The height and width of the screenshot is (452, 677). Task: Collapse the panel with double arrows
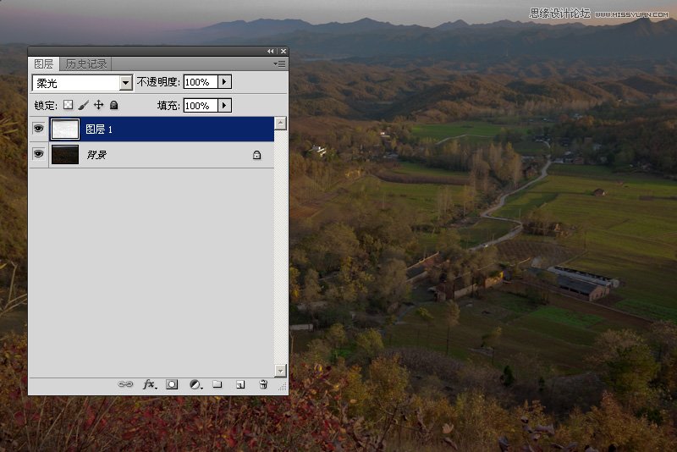270,51
